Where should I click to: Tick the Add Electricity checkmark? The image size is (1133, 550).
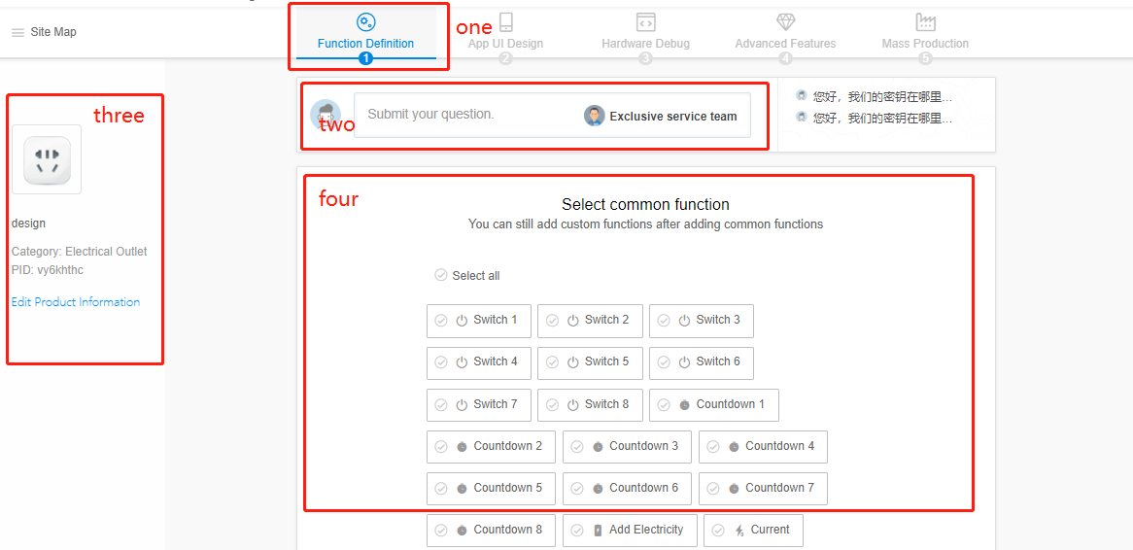point(577,531)
